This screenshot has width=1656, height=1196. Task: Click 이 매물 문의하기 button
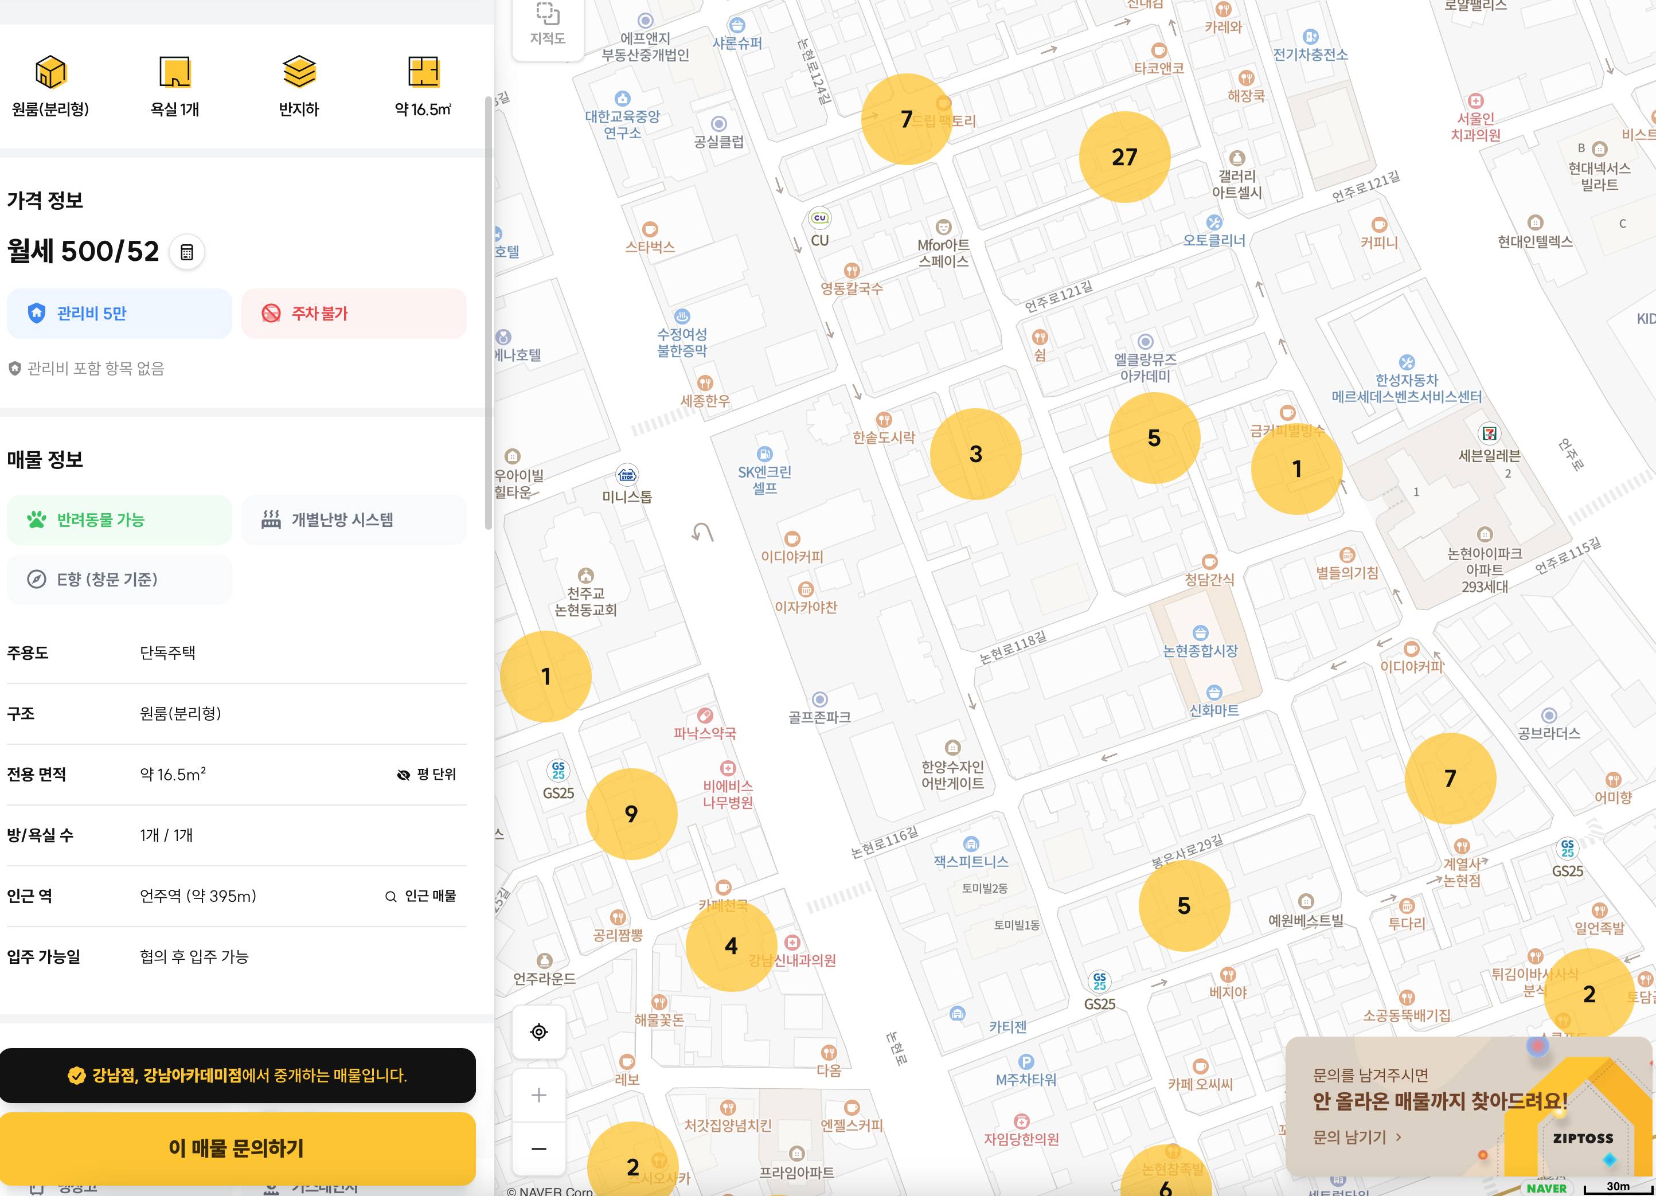coord(237,1148)
